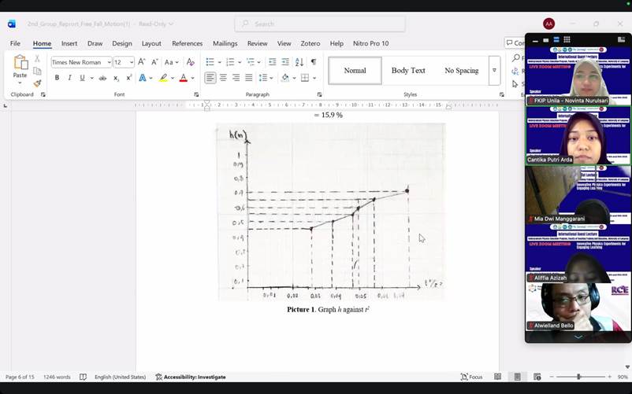Clear all formatting icon

coord(189,62)
